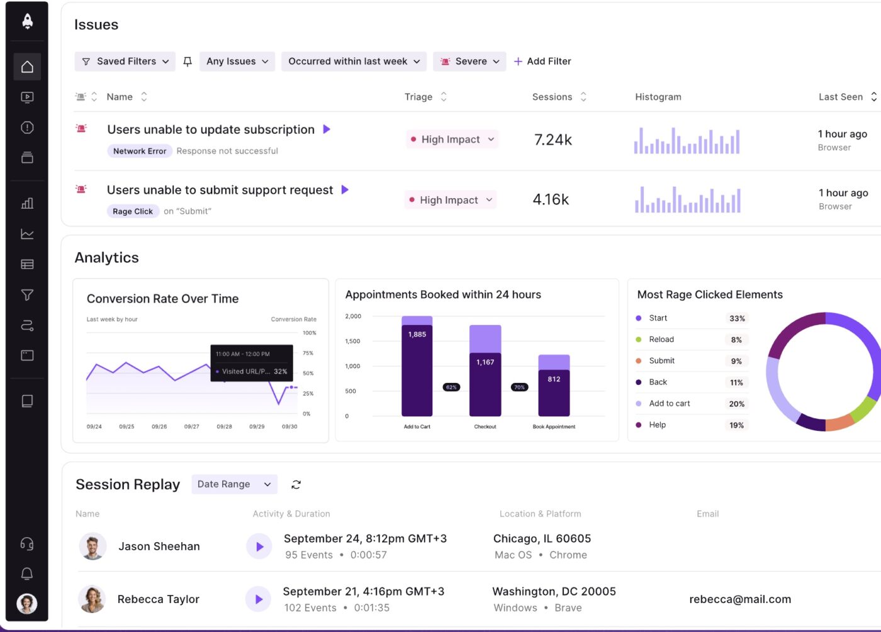881x632 pixels.
Task: Click the Add Filter button
Action: [x=542, y=62]
